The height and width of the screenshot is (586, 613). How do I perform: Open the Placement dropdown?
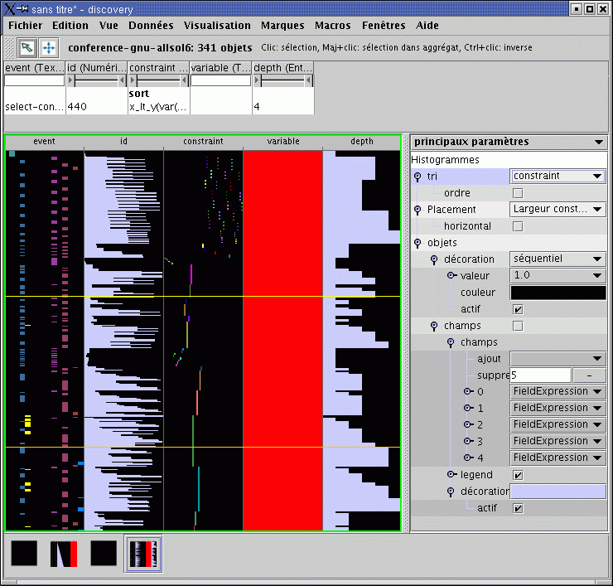click(x=557, y=210)
